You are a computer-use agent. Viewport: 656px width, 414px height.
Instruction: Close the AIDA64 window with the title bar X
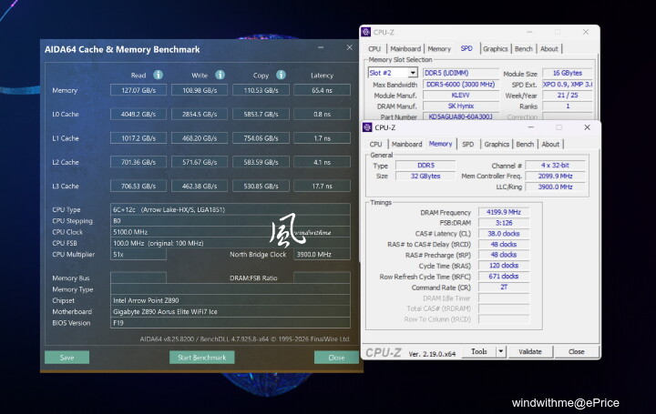(349, 47)
